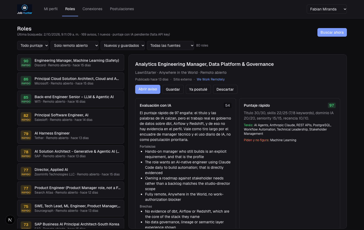Expand the Todo puntaje filter
The image size is (364, 230).
tap(33, 45)
